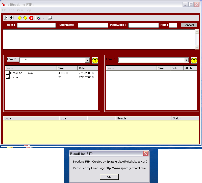This screenshot has width=202, height=183.
Task: Click the last toolbar icon on the right
Action: click(50, 18)
